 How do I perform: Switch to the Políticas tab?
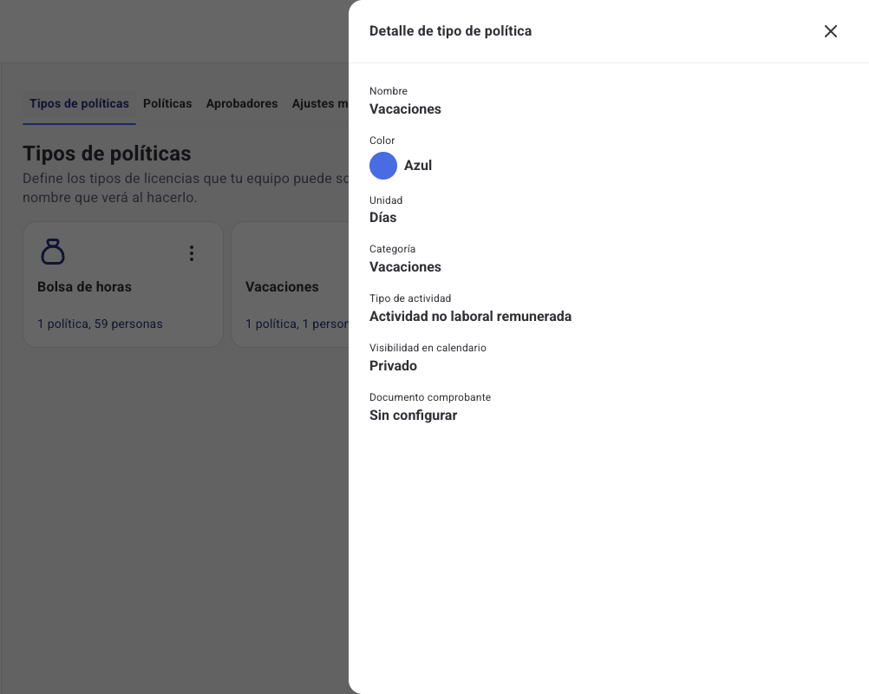pyautogui.click(x=167, y=103)
